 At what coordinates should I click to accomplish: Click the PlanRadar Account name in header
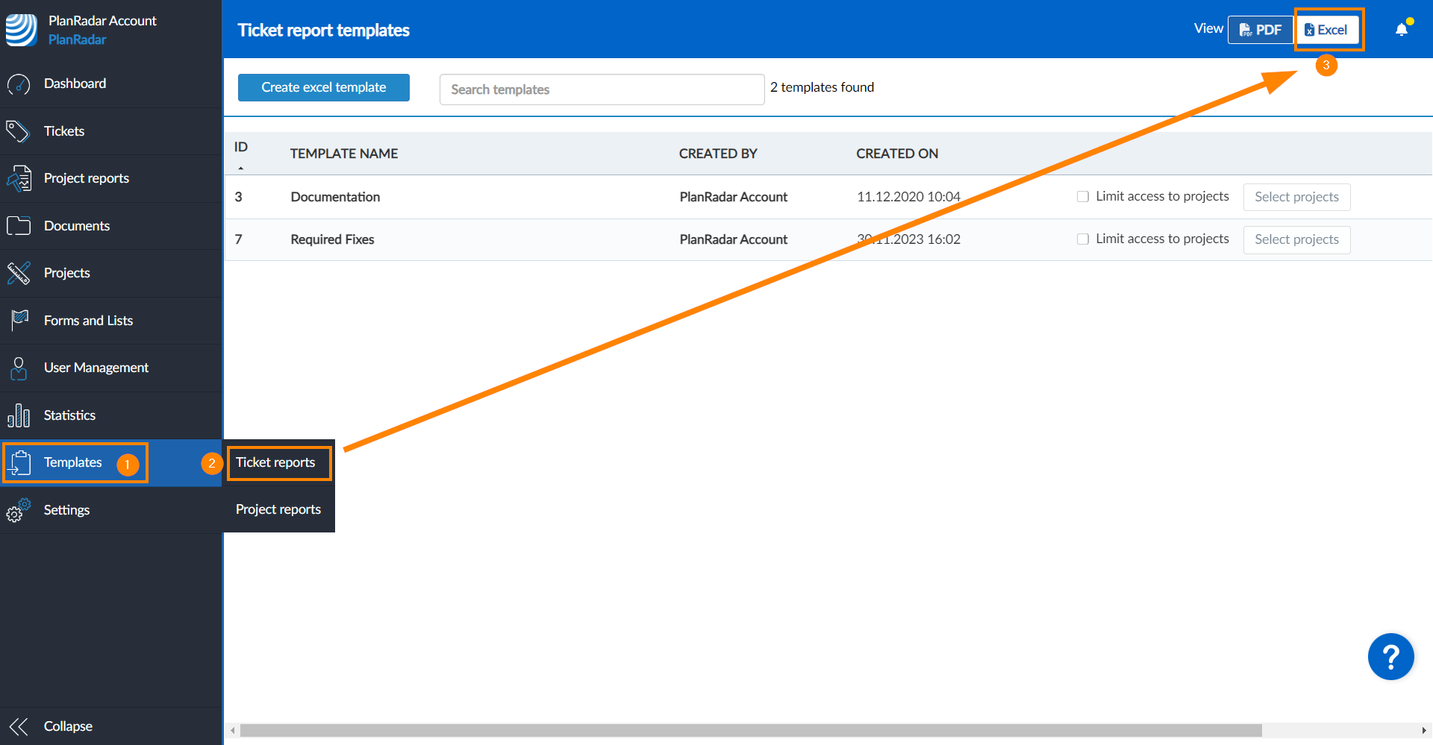coord(102,21)
